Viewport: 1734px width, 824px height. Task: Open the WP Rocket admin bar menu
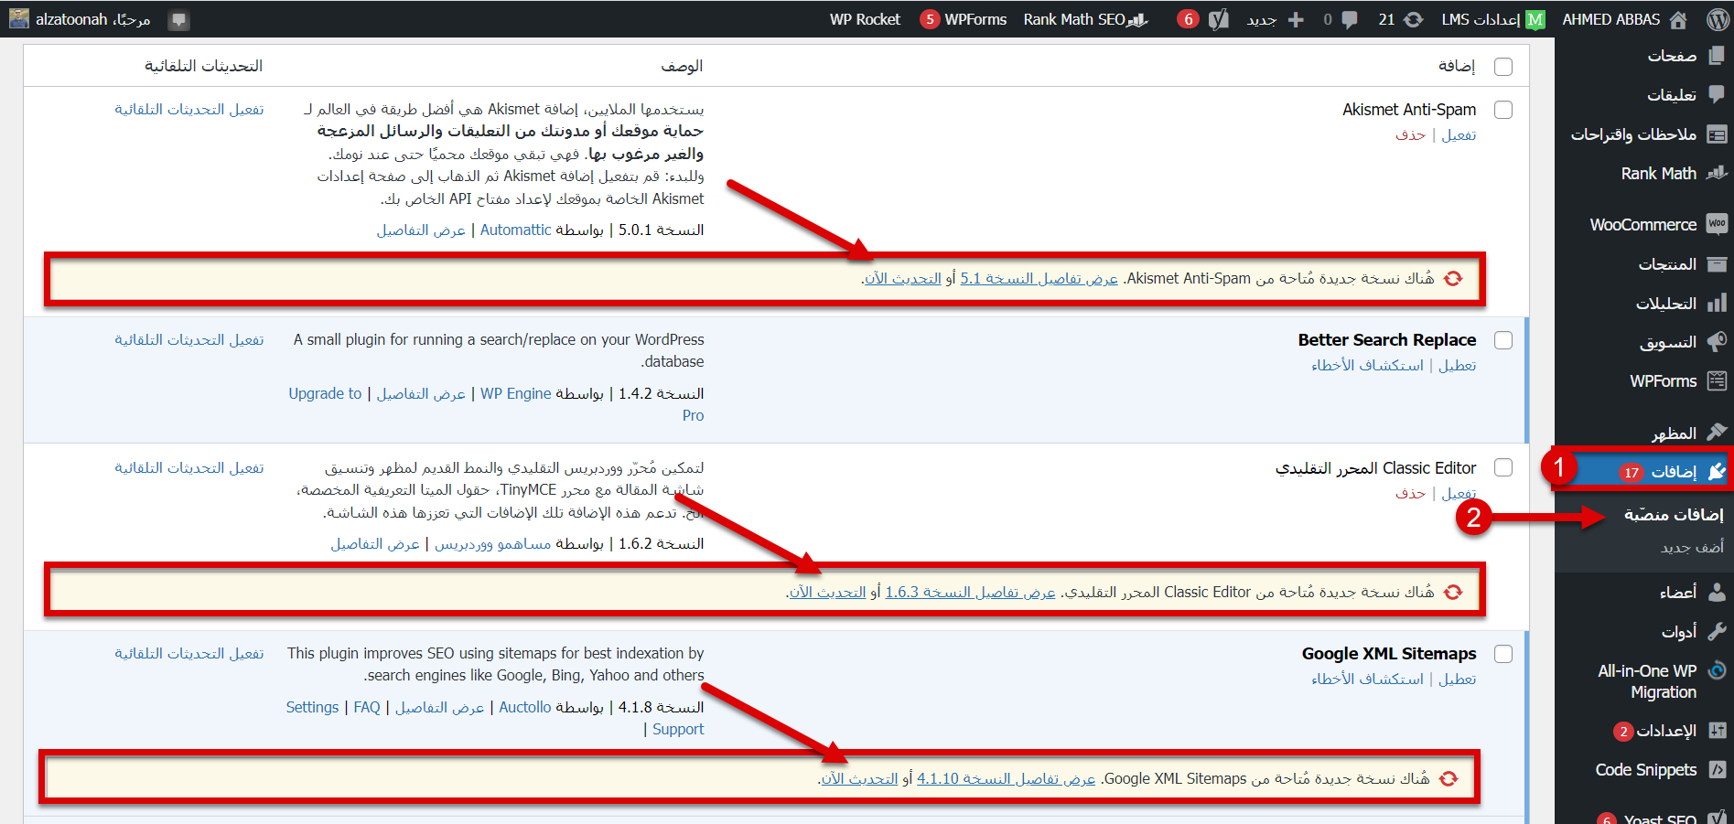[865, 19]
